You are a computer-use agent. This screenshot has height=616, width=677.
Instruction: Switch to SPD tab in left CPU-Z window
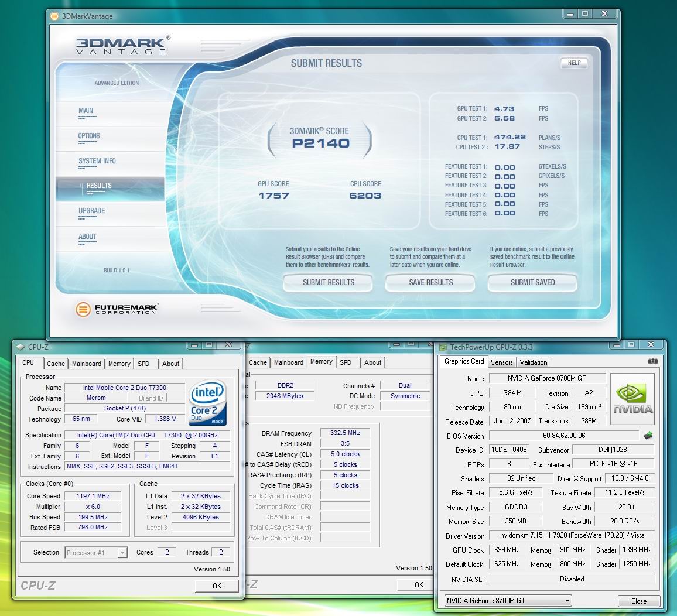tap(143, 364)
